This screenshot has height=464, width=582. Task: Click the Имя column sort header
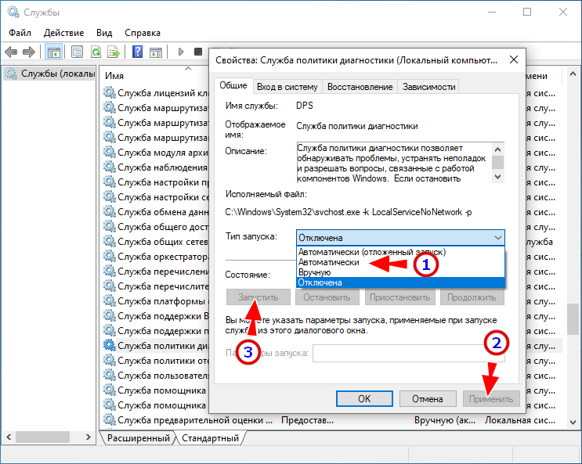(x=114, y=76)
